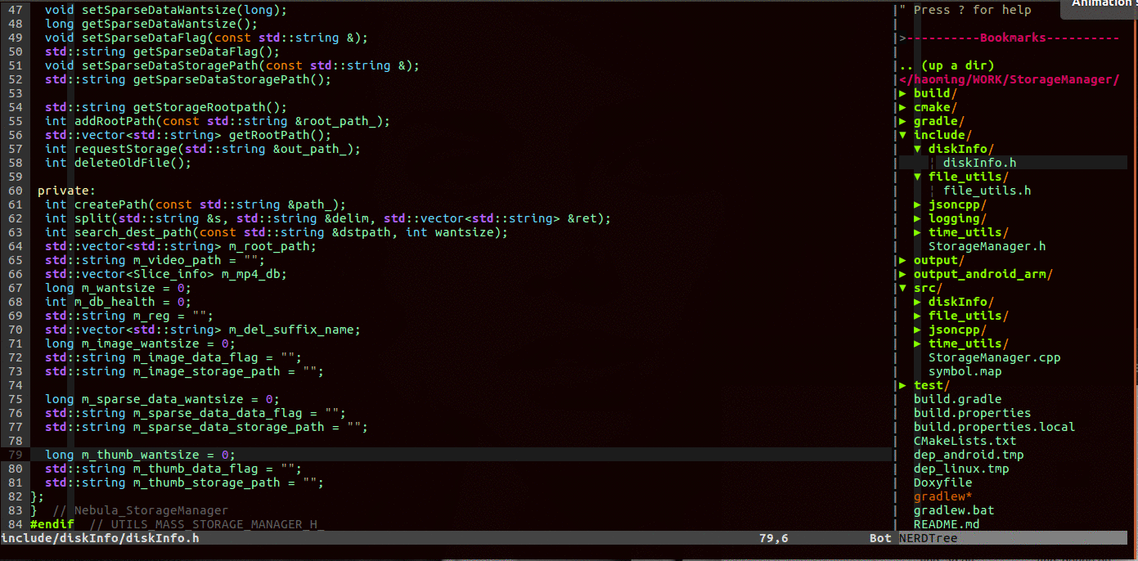Open build.gradle file
The height and width of the screenshot is (561, 1138).
pyautogui.click(x=957, y=399)
